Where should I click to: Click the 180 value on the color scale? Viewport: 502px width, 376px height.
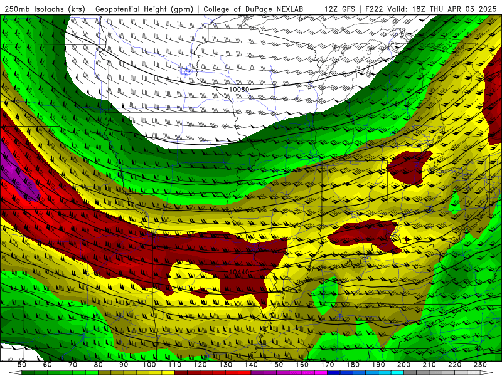point(353,365)
